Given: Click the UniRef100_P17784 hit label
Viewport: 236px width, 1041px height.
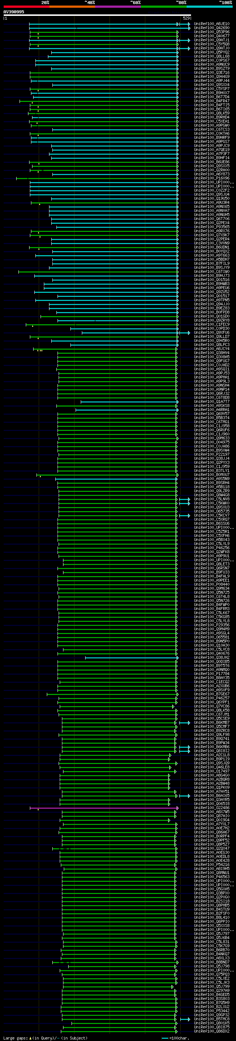Looking at the screenshot, I should [x=212, y=674].
